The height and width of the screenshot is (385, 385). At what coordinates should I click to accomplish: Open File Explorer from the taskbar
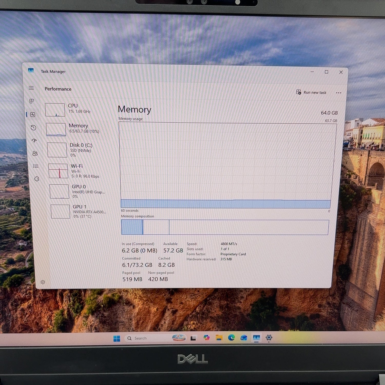219,338
